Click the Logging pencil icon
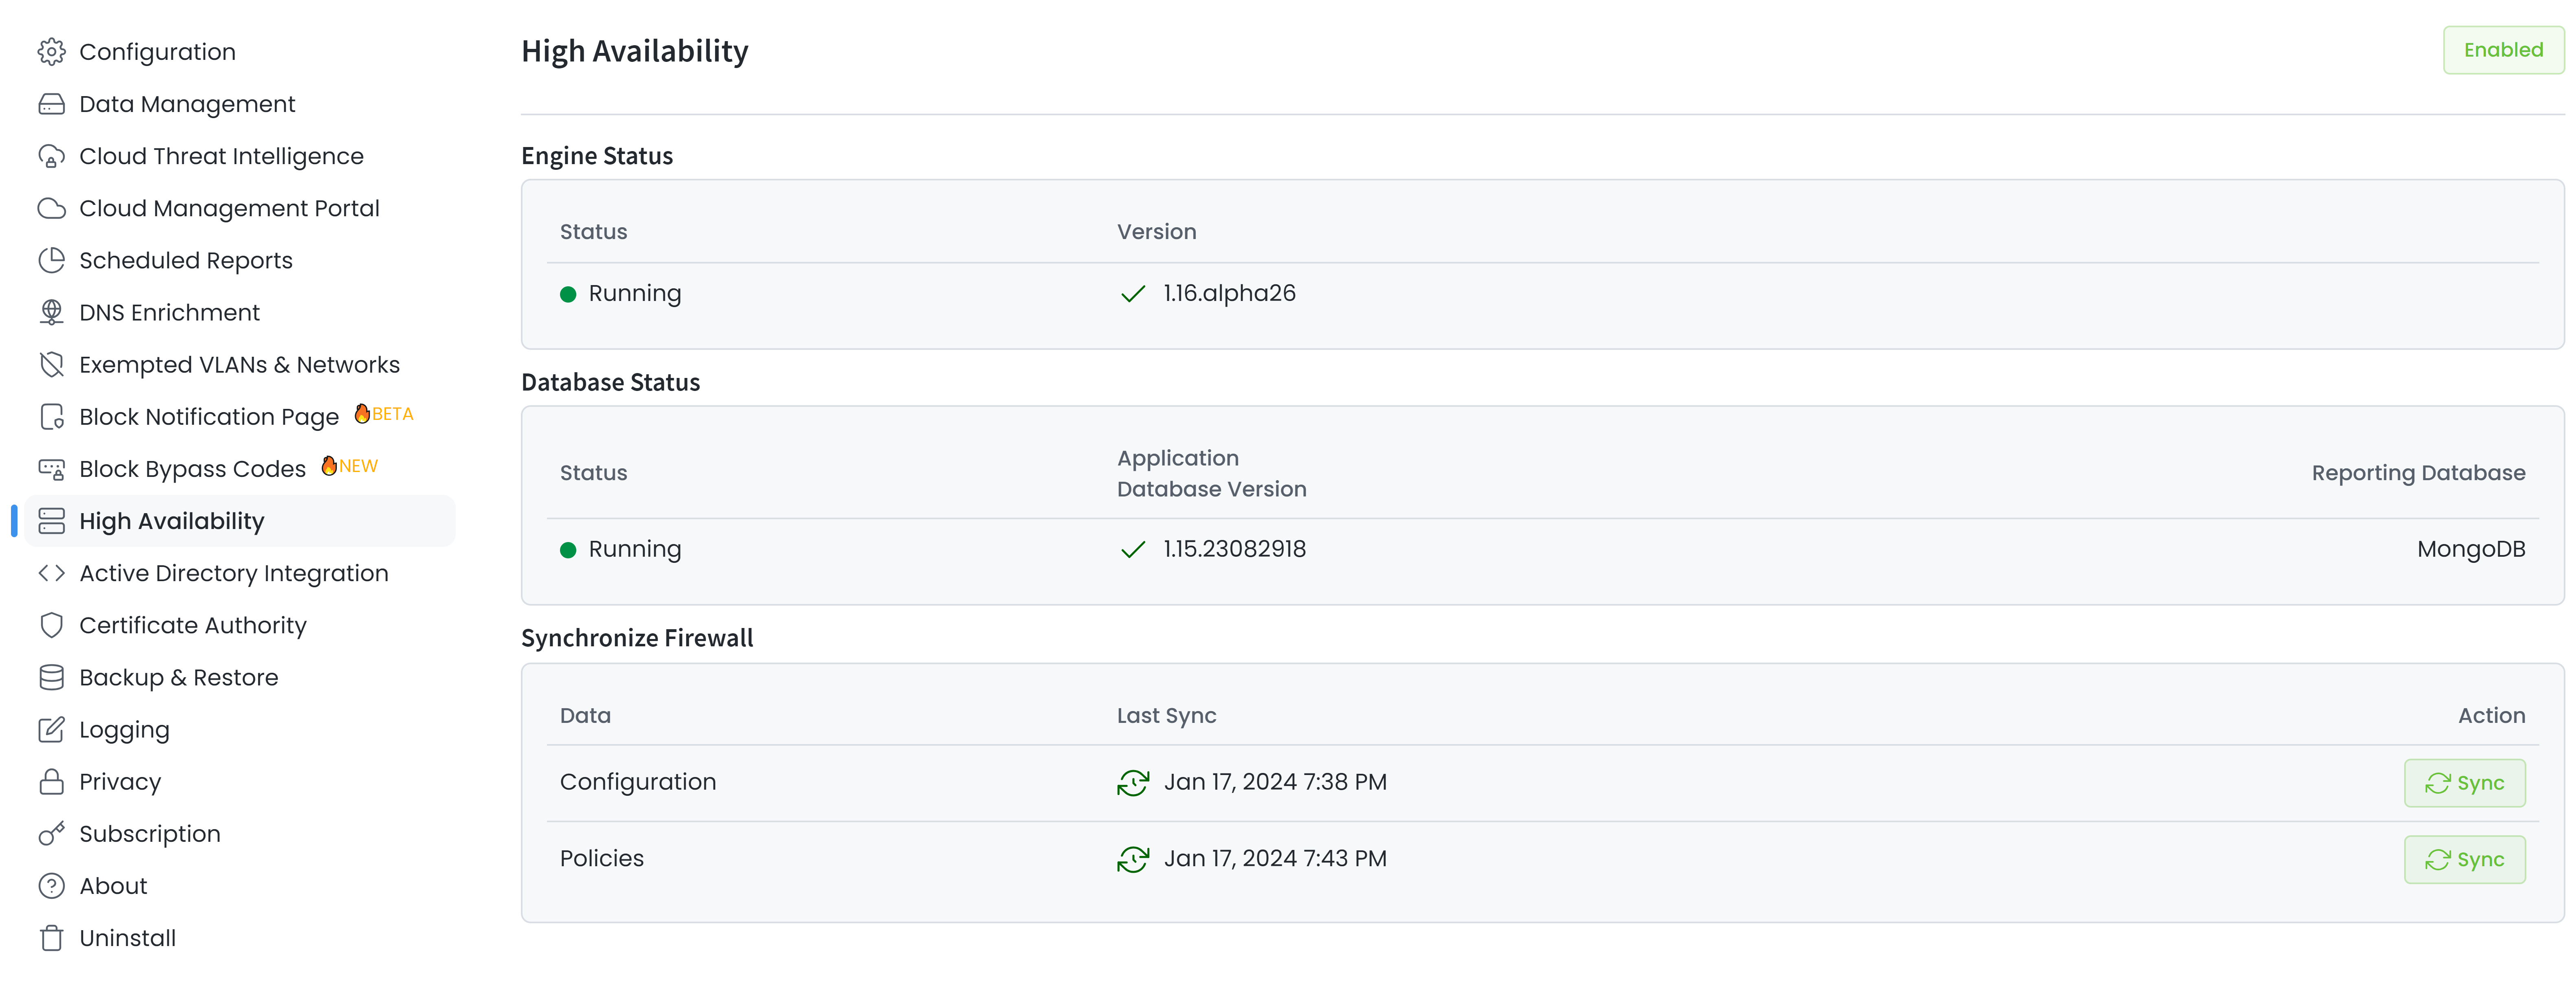This screenshot has width=2576, height=999. pyautogui.click(x=53, y=729)
